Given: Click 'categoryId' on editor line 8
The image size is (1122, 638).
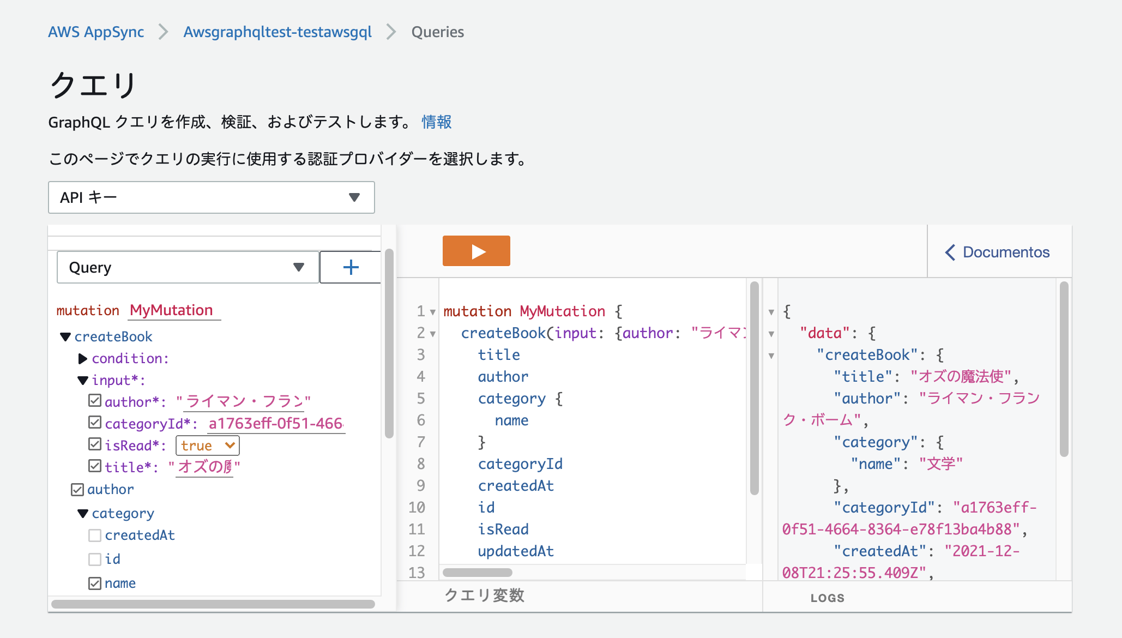Looking at the screenshot, I should tap(520, 464).
